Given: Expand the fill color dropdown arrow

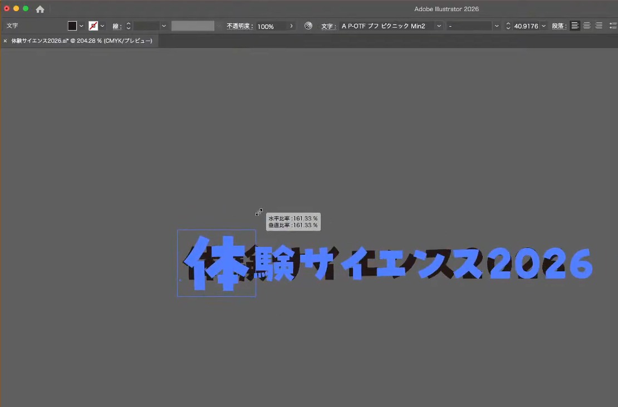Looking at the screenshot, I should coord(81,26).
